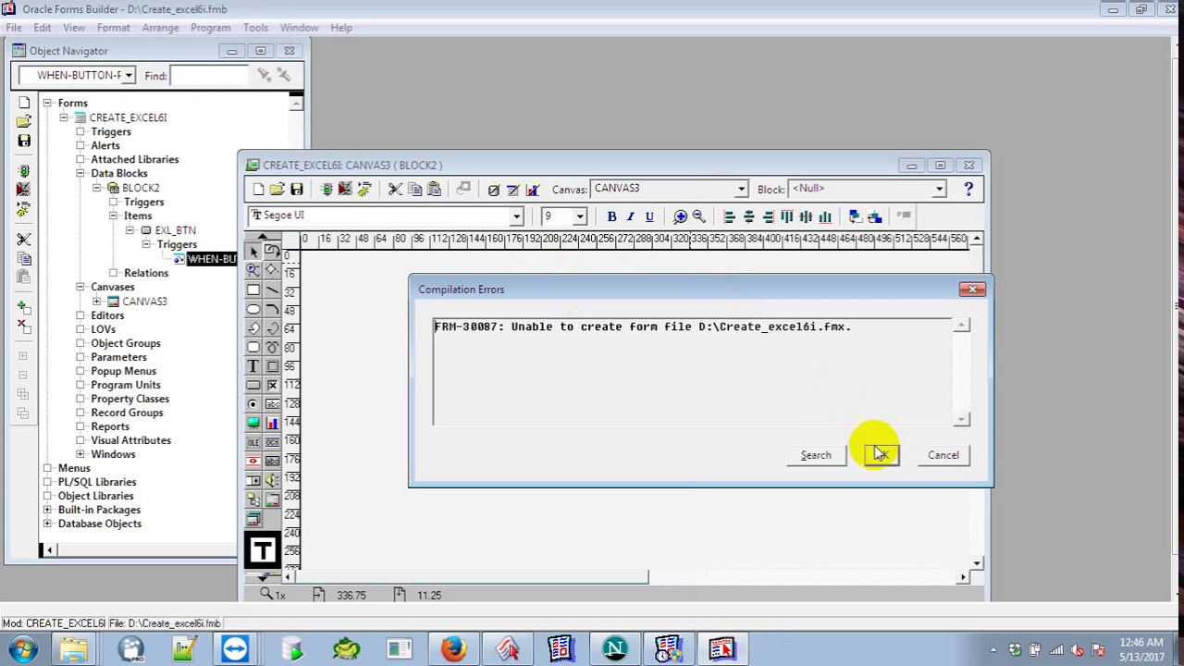This screenshot has height=666, width=1184.
Task: Select the Property Classes tree node
Action: pyautogui.click(x=130, y=399)
